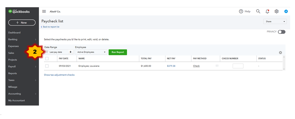Click the Run Report button
The image size is (295, 119).
coord(118,52)
